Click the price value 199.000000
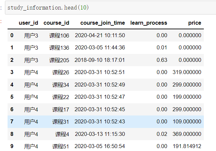This screenshot has height=151, width=216. (187, 97)
